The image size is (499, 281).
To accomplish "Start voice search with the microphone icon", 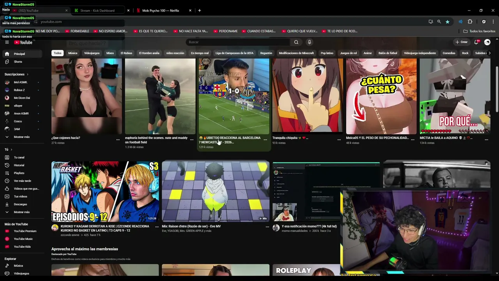I will pyautogui.click(x=310, y=42).
